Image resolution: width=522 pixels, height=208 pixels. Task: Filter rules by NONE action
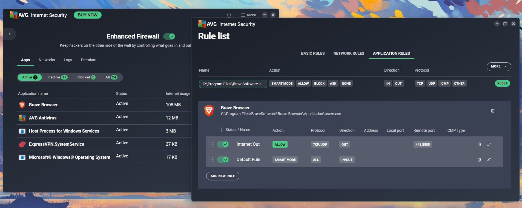click(x=346, y=84)
